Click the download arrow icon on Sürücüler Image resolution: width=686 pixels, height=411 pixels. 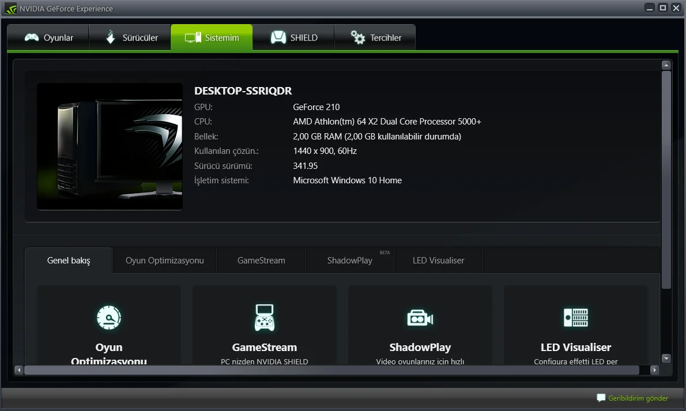point(111,37)
